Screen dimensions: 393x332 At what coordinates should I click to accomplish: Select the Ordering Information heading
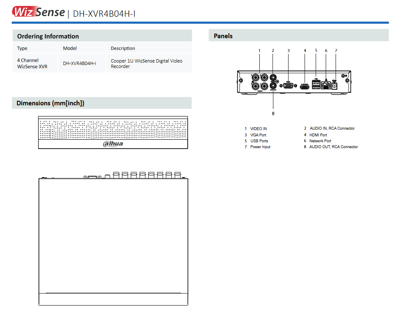(48, 36)
